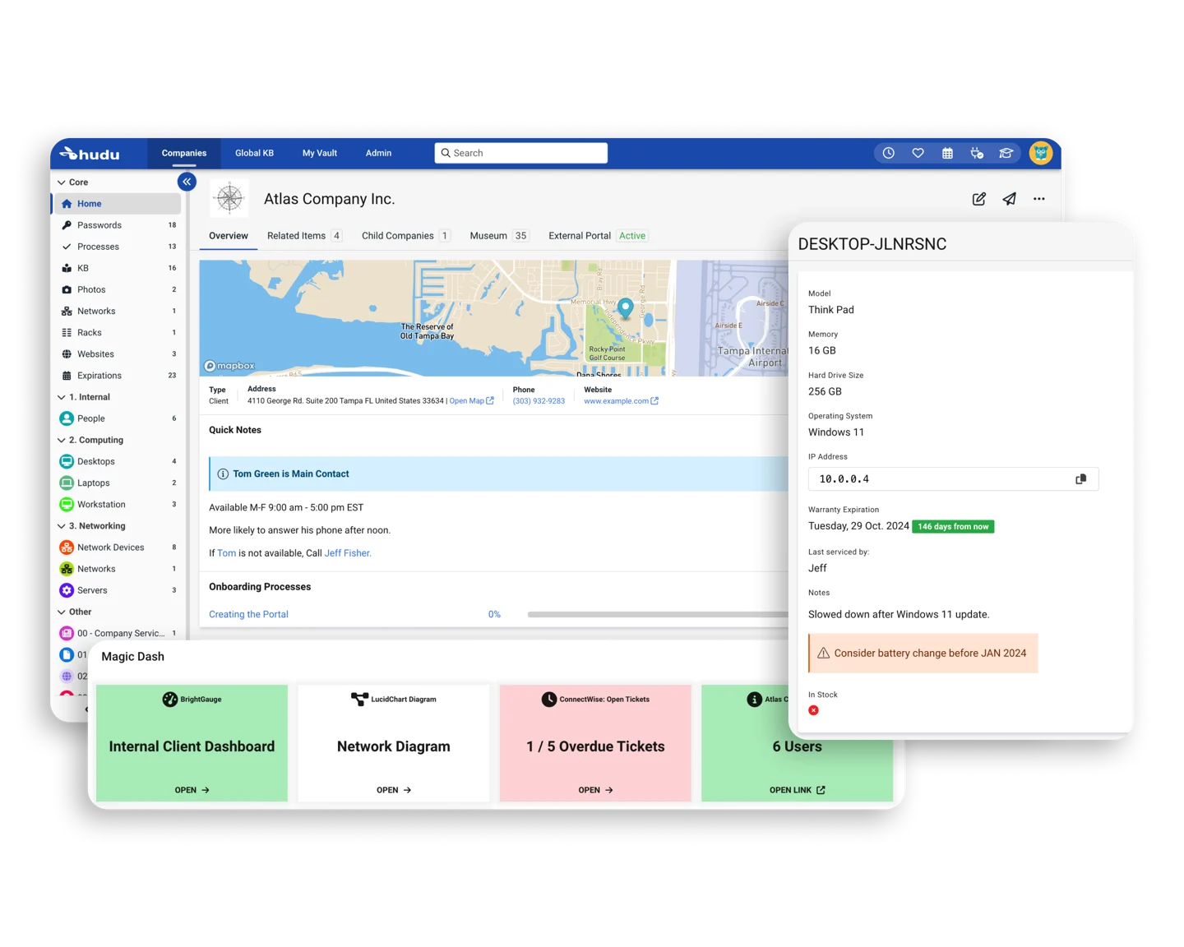Image resolution: width=1184 pixels, height=947 pixels.
Task: Copy the IP address 10.0.0.4
Action: (x=1081, y=479)
